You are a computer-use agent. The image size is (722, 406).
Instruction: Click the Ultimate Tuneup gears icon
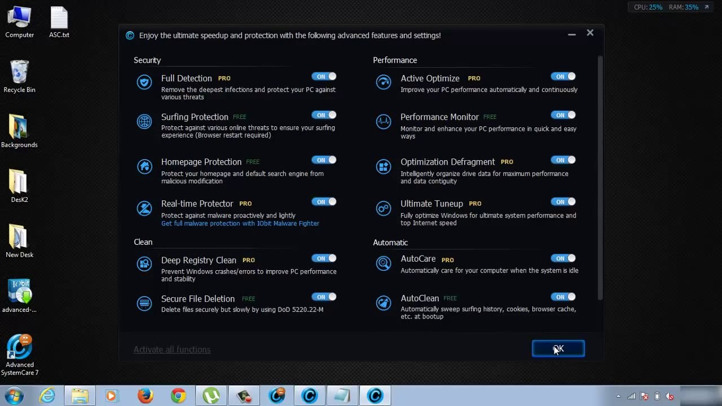click(x=384, y=208)
